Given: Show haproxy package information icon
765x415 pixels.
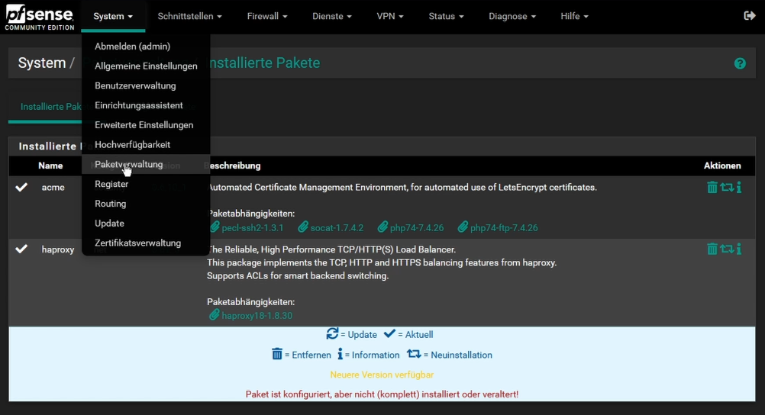Looking at the screenshot, I should [x=739, y=249].
